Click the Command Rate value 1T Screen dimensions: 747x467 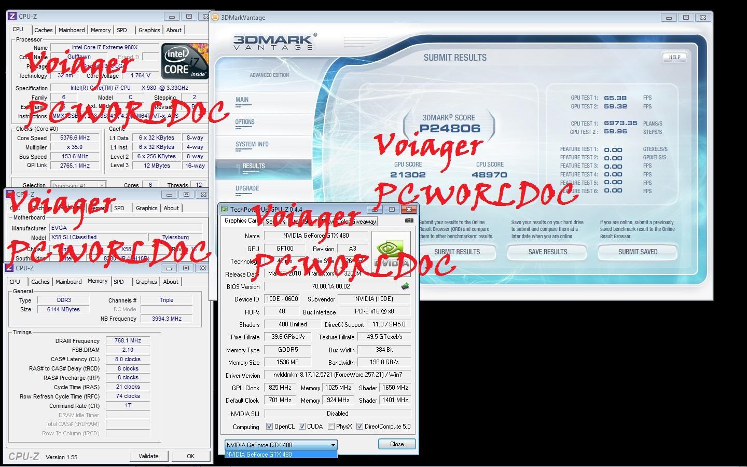click(128, 406)
